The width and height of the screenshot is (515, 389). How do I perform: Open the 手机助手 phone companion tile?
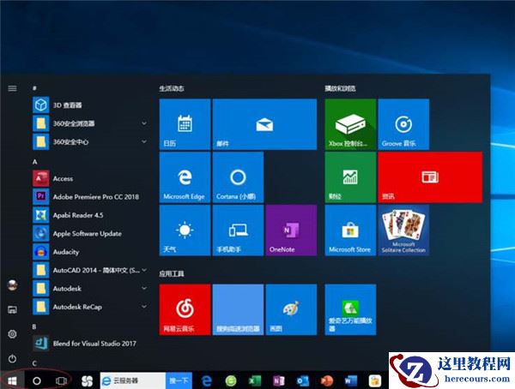tap(238, 230)
